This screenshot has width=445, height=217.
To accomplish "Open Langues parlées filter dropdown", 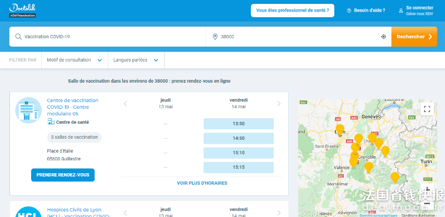I will [136, 60].
